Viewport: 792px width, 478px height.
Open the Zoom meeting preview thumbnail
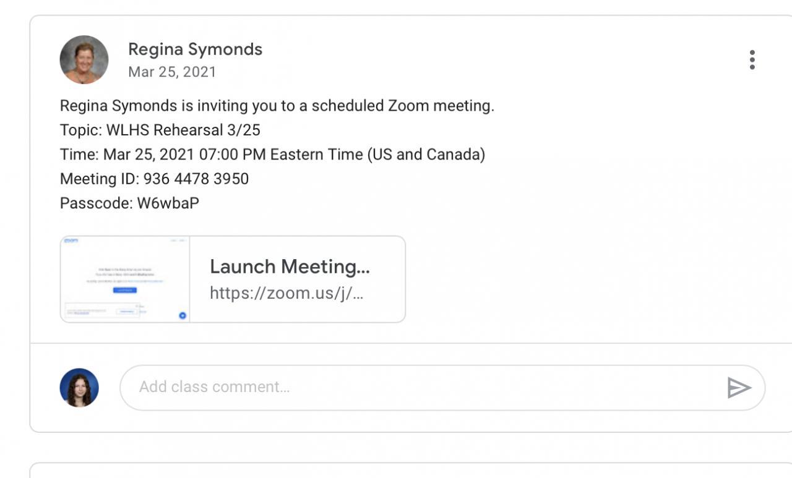point(125,280)
